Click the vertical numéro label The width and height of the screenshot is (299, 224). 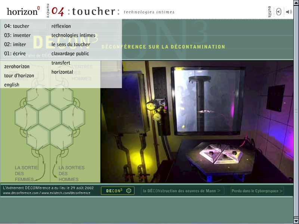pos(47,11)
